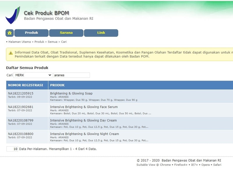Click the yellow warning triangle icon
The image size is (233, 171).
tap(11, 53)
